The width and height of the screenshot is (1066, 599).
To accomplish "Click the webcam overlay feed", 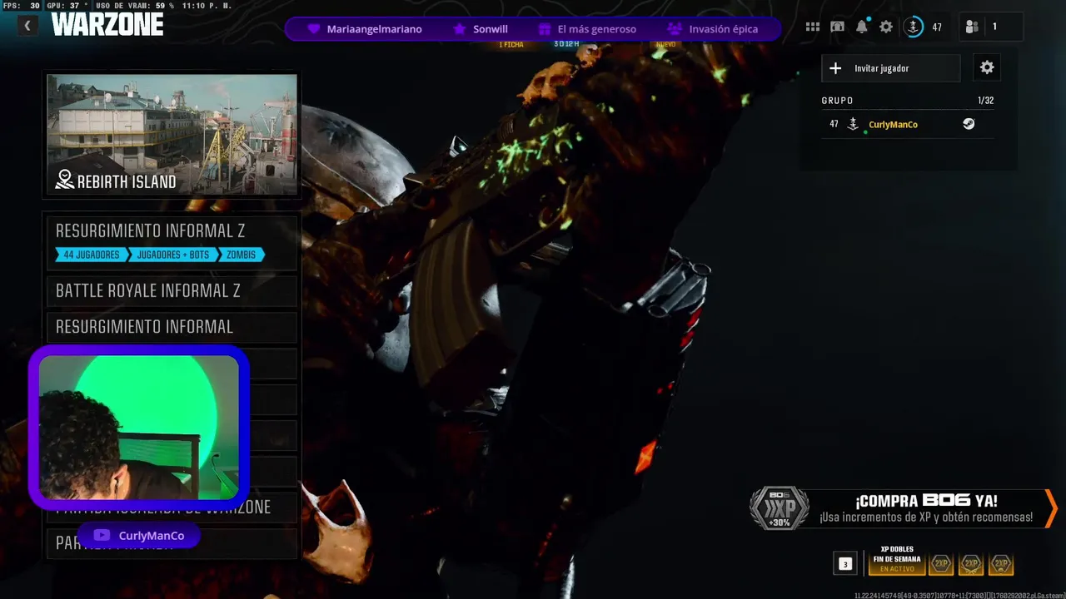I will [x=138, y=427].
